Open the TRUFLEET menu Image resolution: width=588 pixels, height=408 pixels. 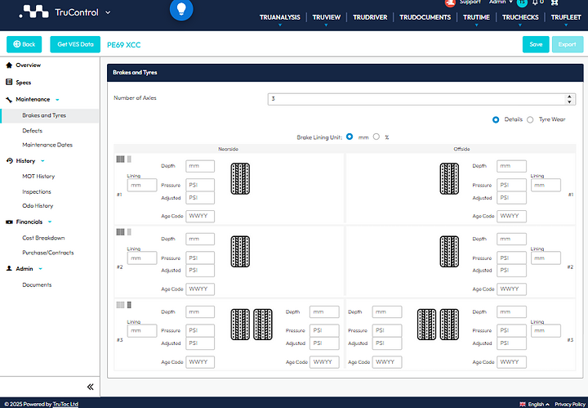point(566,17)
